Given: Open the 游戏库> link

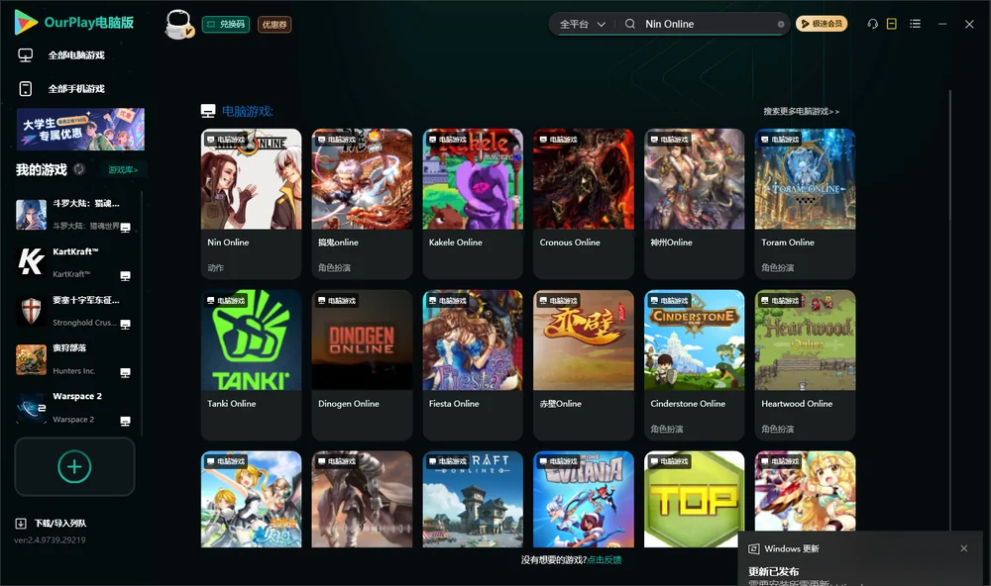Looking at the screenshot, I should point(123,170).
